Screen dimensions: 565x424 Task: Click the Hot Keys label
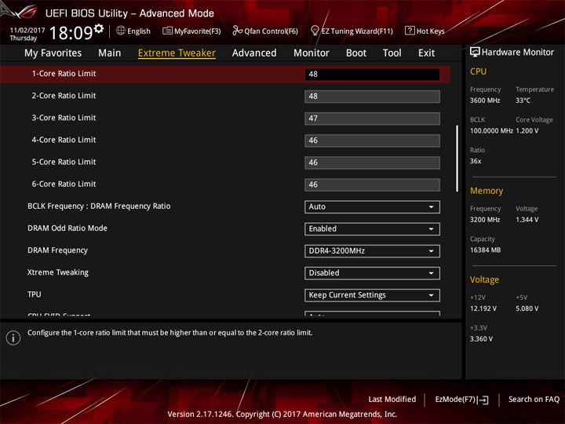(x=430, y=31)
